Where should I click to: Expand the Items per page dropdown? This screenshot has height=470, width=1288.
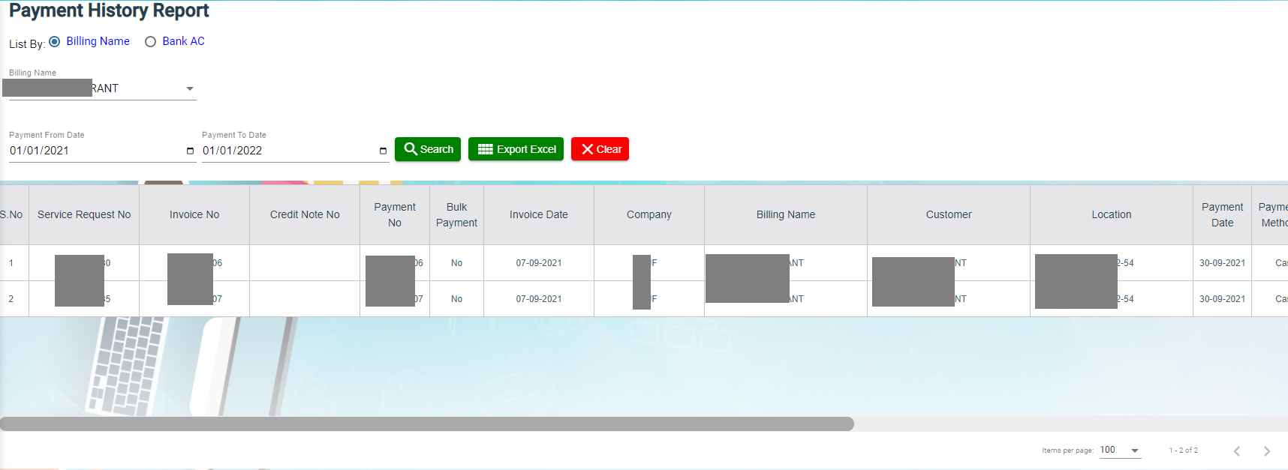[1134, 451]
